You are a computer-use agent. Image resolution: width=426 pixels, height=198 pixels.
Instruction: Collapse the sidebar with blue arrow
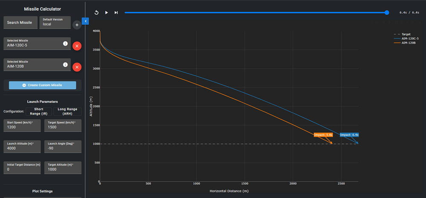click(85, 21)
